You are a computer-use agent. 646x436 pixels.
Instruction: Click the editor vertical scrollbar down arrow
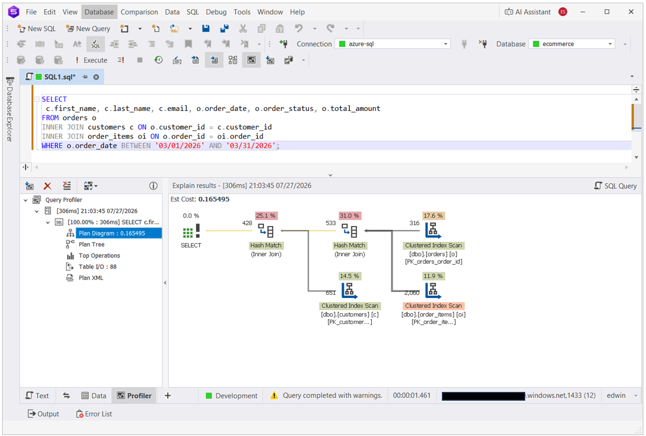point(637,157)
